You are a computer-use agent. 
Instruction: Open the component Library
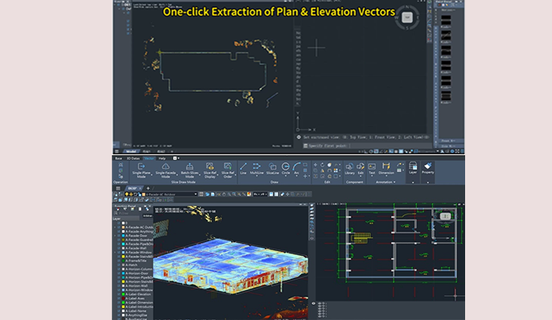pyautogui.click(x=349, y=168)
